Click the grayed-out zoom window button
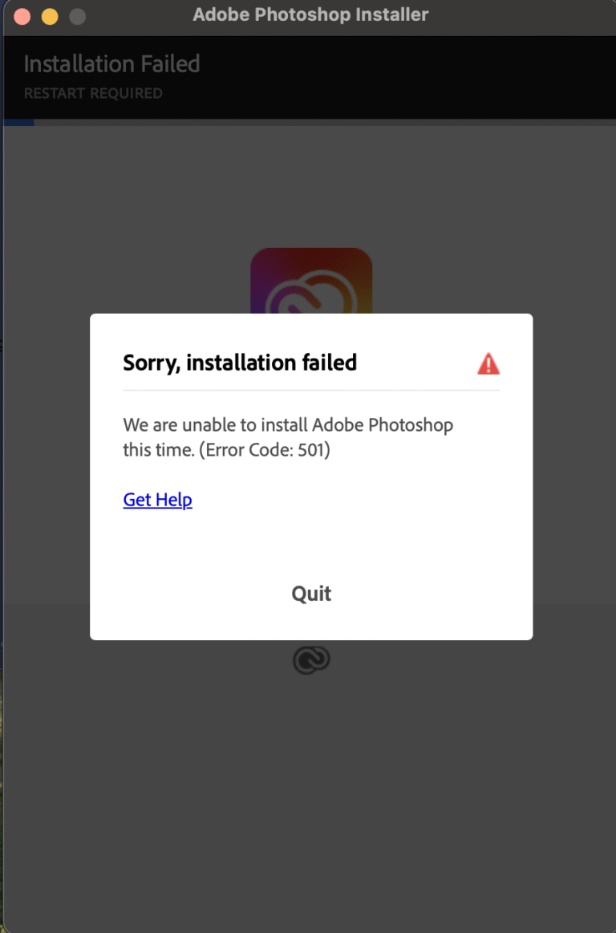 [77, 16]
